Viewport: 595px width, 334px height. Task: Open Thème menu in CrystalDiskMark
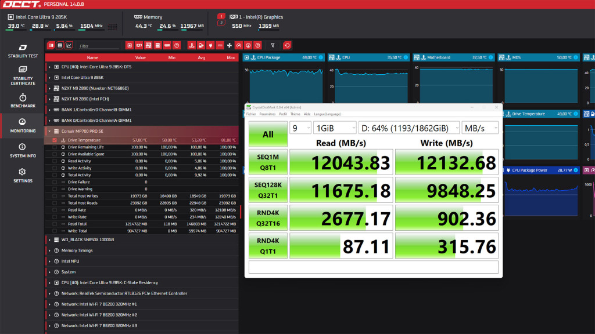295,114
